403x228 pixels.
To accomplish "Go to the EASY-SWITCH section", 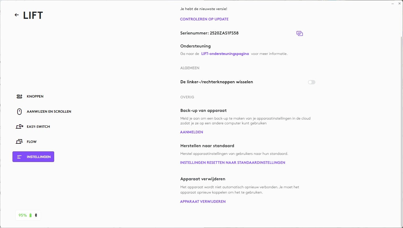I will point(38,127).
